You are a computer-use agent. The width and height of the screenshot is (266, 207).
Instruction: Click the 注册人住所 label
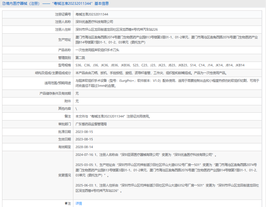(x=63, y=29)
